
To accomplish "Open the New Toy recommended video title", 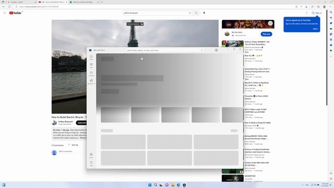I will tap(254, 56).
